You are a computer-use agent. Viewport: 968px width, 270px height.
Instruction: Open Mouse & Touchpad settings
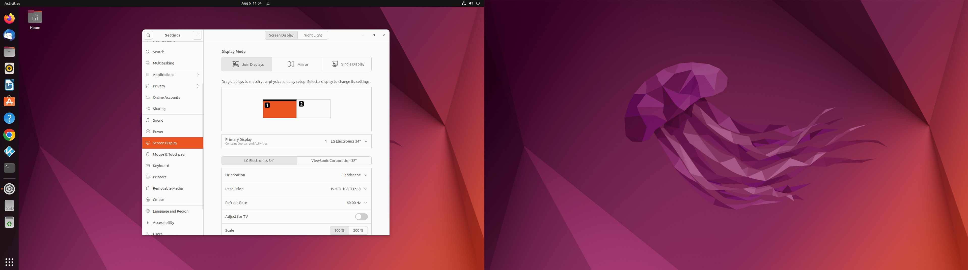173,154
